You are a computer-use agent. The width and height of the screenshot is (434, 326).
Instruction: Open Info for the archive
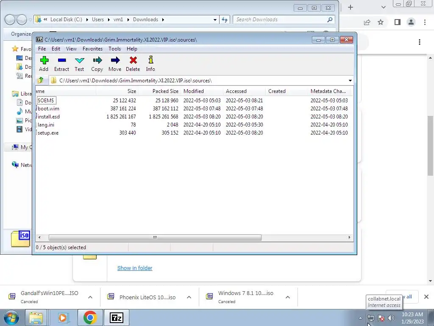coord(150,64)
